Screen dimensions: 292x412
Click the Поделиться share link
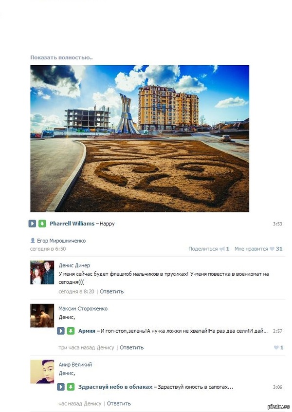203,249
